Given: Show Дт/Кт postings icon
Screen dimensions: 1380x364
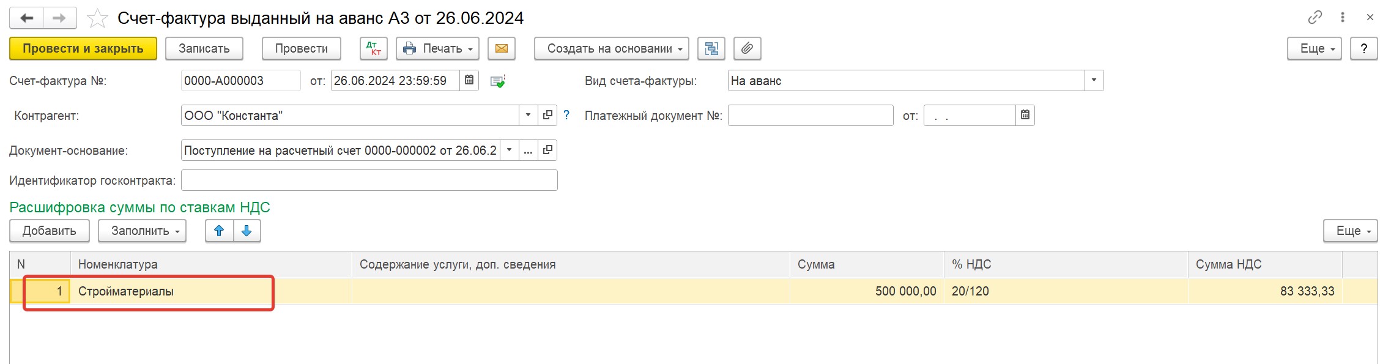Looking at the screenshot, I should (x=373, y=49).
